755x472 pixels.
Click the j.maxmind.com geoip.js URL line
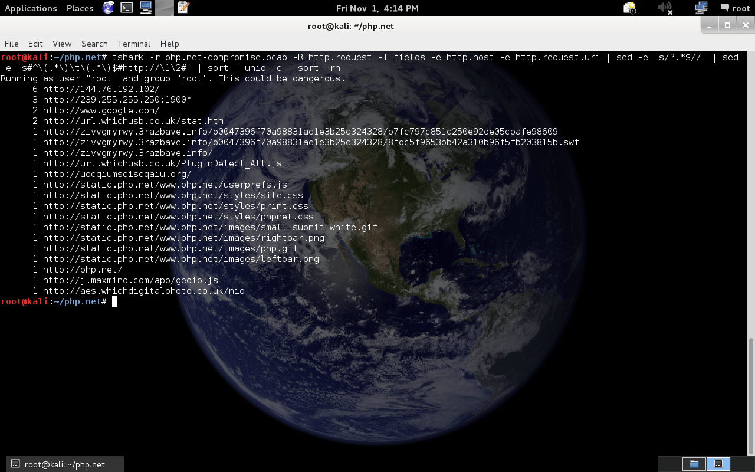point(130,280)
